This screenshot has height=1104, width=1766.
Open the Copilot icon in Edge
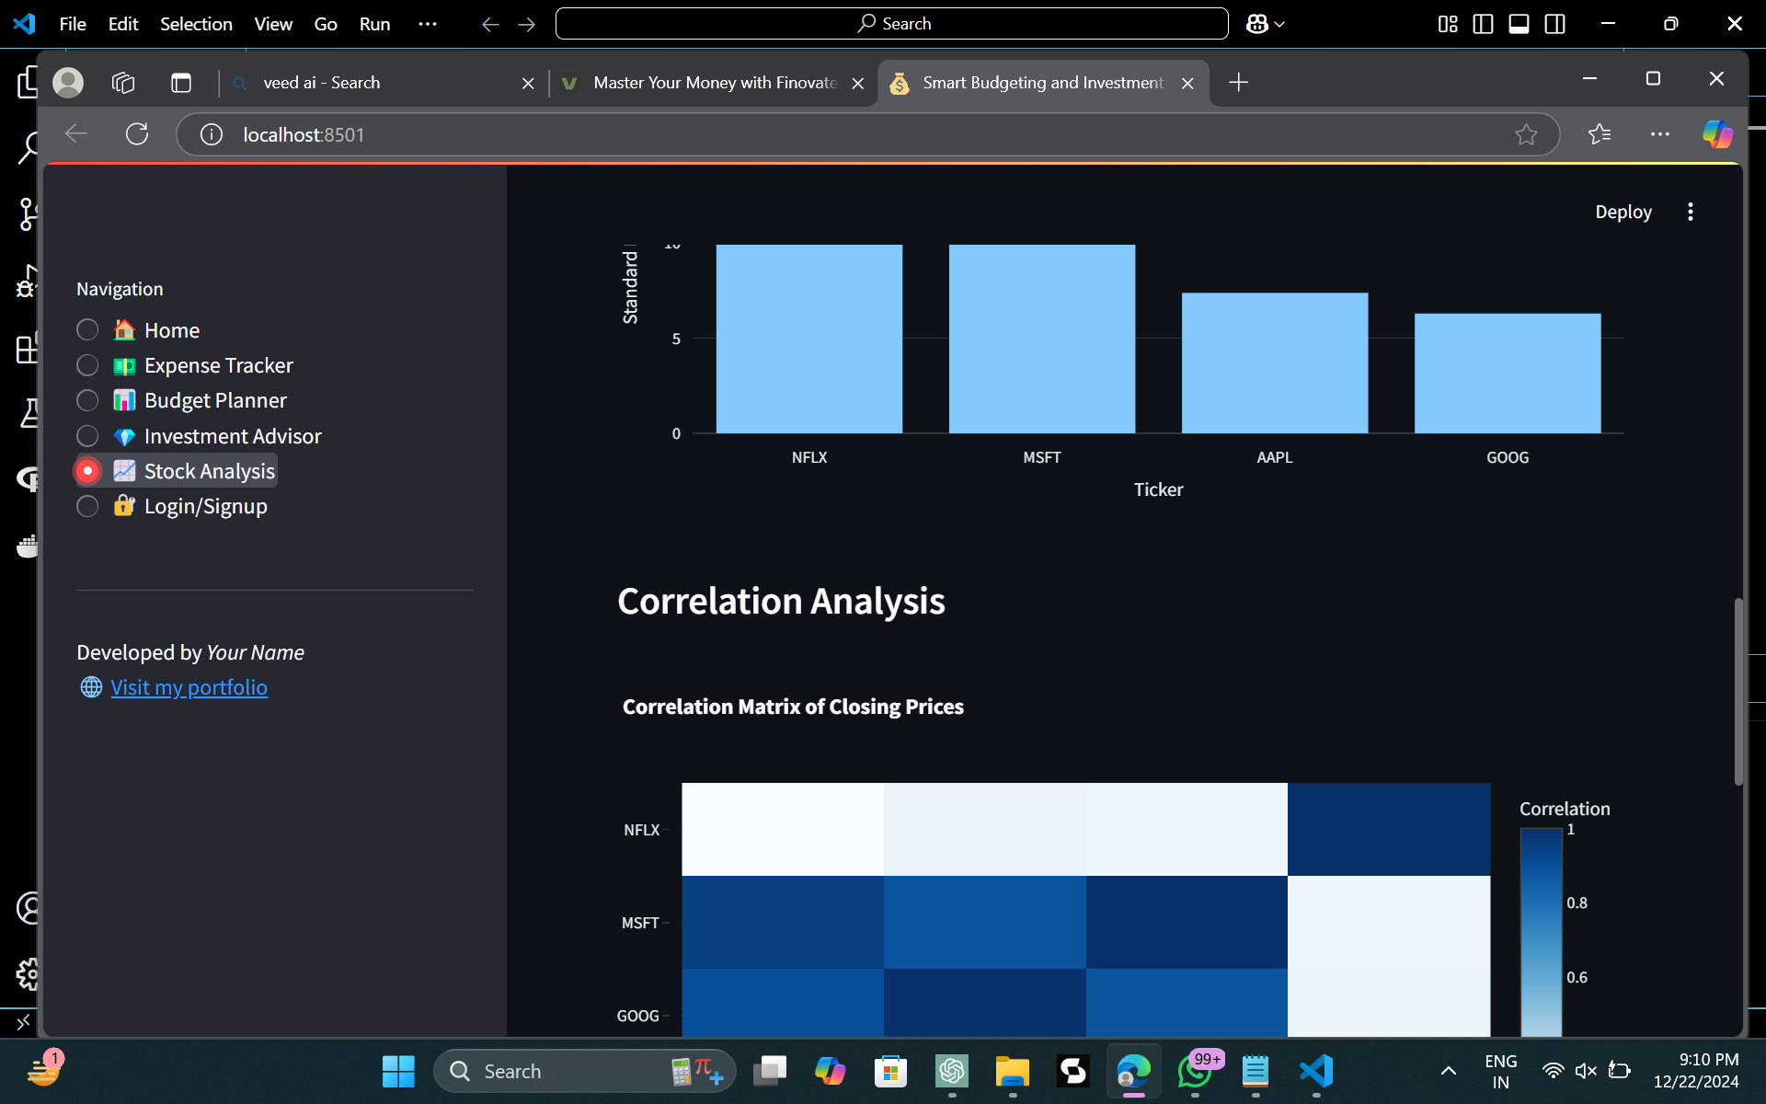(x=1716, y=134)
